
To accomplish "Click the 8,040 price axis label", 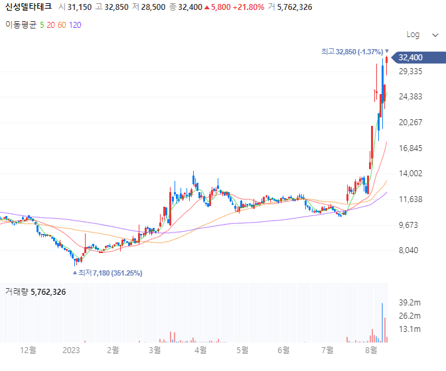I will coord(408,250).
